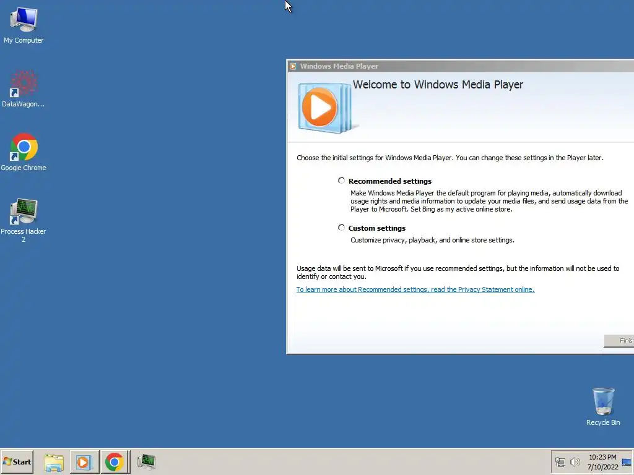The width and height of the screenshot is (634, 475).
Task: Click the taskbar clock showing 10:23 PM
Action: coord(602,462)
